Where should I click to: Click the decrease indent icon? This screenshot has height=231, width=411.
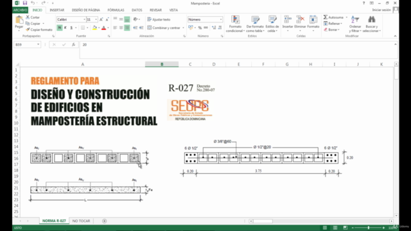(136, 28)
